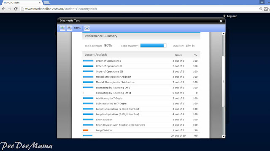Reload the current page
This screenshot has height=151, width=270.
tap(16, 9)
